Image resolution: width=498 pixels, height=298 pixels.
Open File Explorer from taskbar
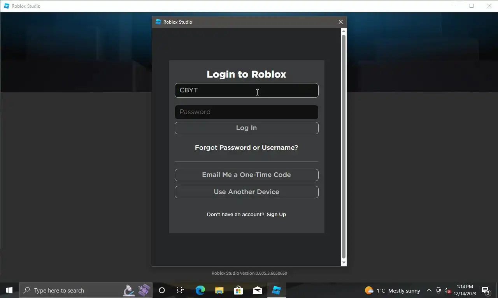219,290
